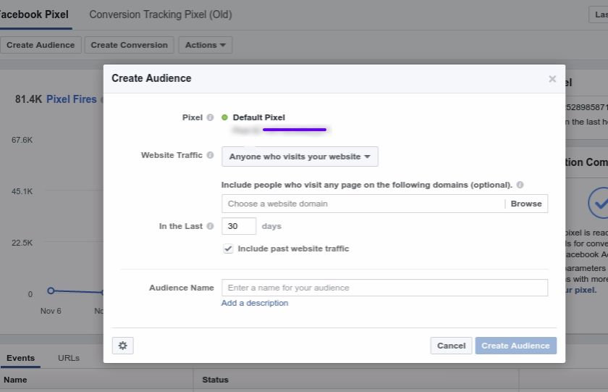Click the Default Pixel name text

[258, 117]
